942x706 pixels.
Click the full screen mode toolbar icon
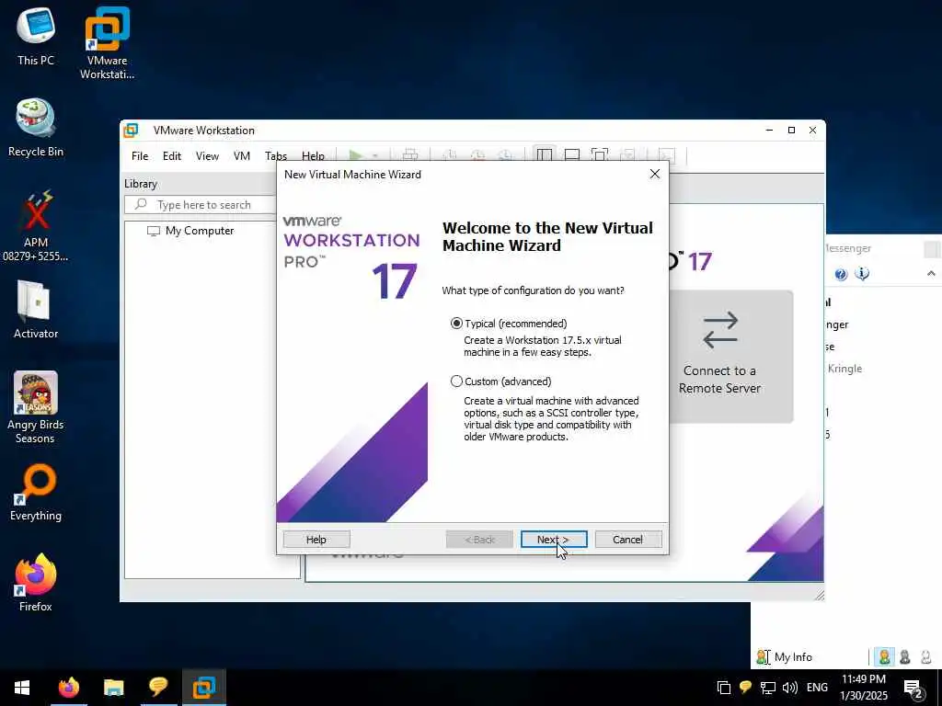600,155
